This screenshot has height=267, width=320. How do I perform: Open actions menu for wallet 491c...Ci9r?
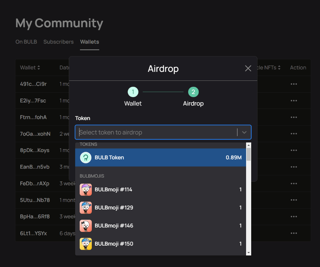[x=294, y=84]
